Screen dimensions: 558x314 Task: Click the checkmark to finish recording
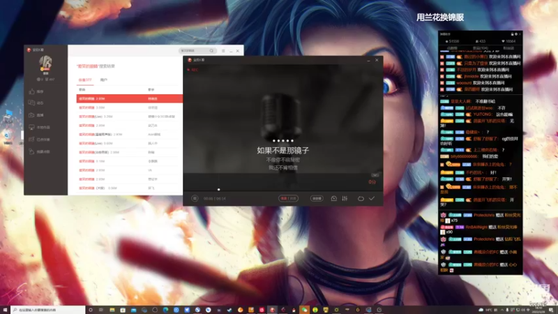click(372, 198)
